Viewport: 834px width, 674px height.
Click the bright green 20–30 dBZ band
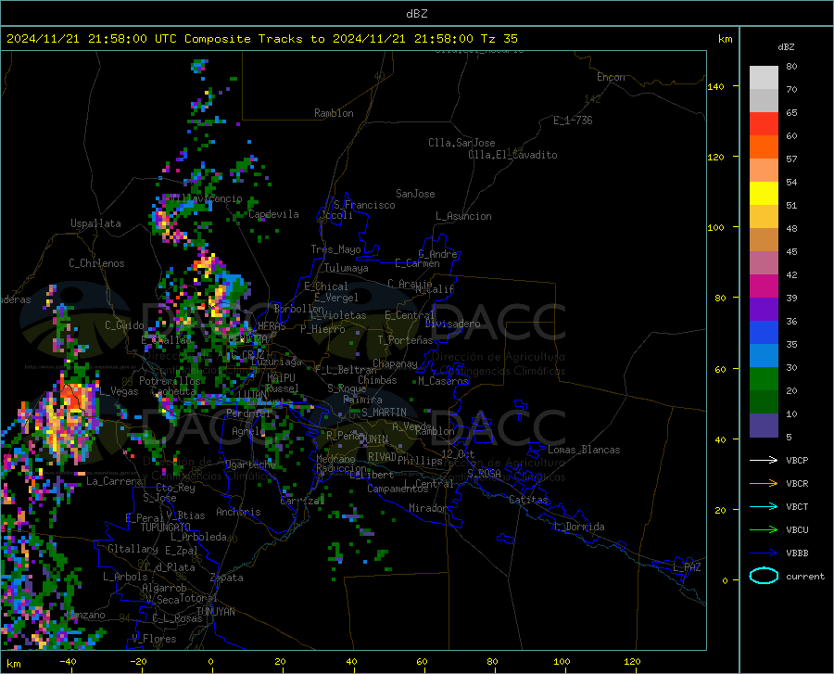[764, 379]
